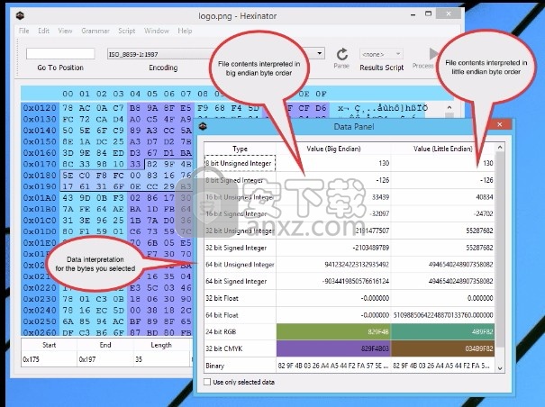Click hex row address 0x0150
Screen dimensions: 545x407
coord(40,141)
